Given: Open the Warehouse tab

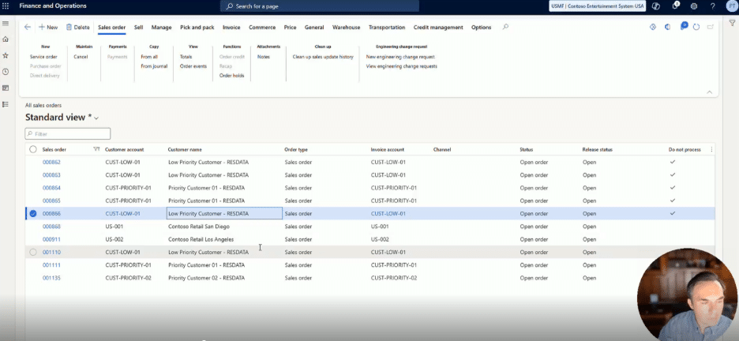Looking at the screenshot, I should 347,28.
